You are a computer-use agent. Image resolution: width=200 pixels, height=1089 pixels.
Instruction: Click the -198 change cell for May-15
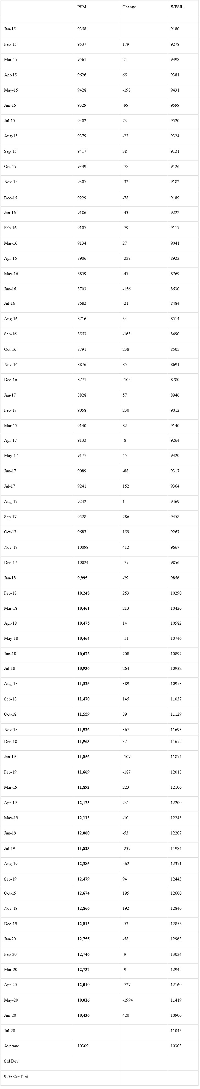(x=126, y=90)
